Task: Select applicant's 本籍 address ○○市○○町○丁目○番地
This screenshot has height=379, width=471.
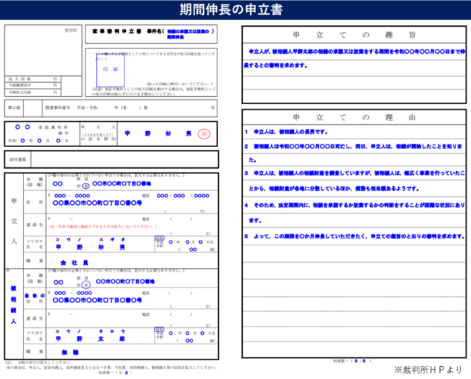Action: pos(122,183)
